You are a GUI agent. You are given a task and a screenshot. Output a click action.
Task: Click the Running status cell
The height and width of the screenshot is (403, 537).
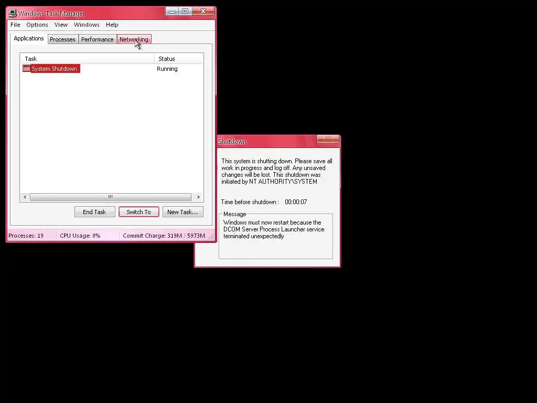(x=167, y=69)
